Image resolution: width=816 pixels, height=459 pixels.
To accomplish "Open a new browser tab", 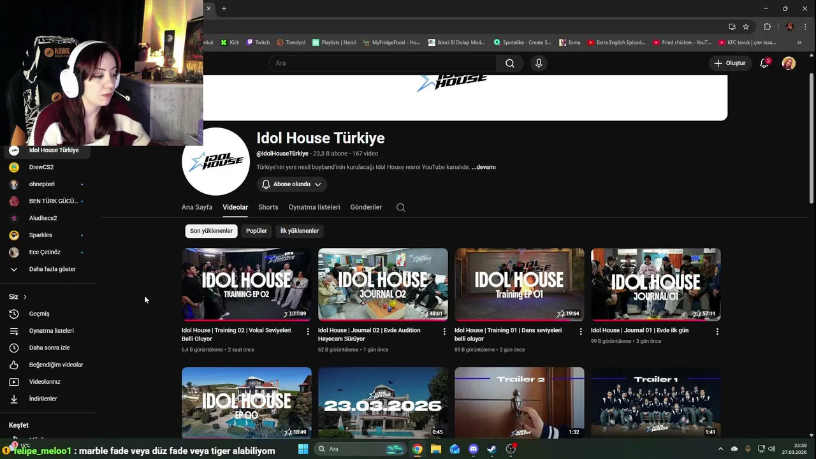I will click(x=224, y=8).
